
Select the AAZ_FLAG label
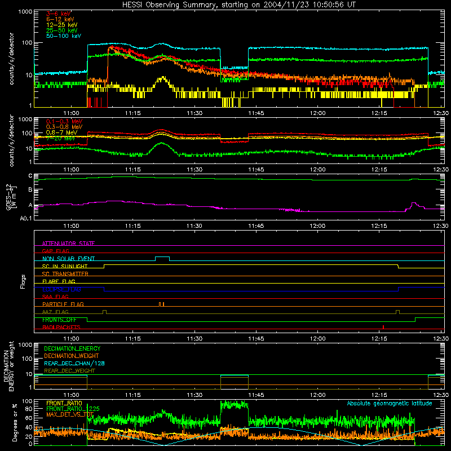coord(55,312)
